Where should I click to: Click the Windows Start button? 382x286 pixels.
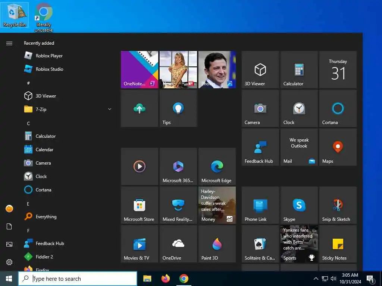9,279
